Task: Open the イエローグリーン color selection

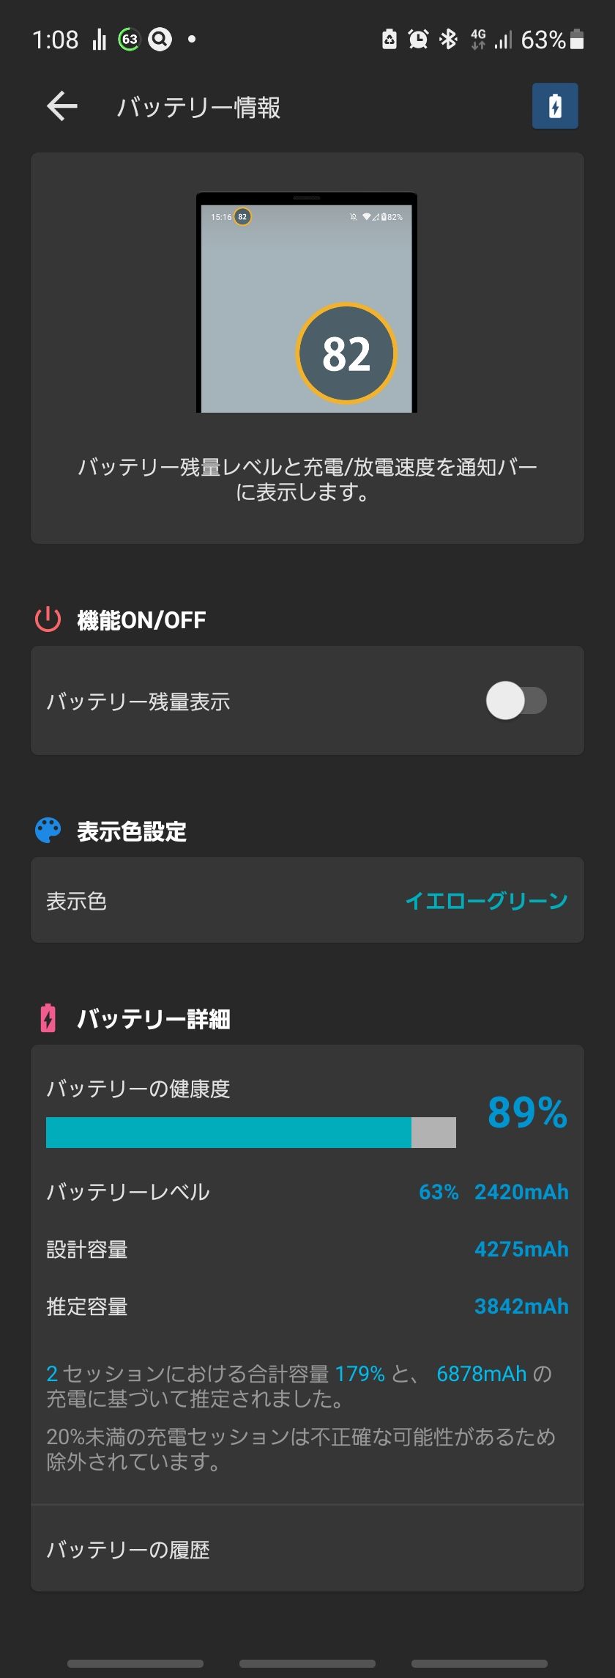Action: (485, 900)
